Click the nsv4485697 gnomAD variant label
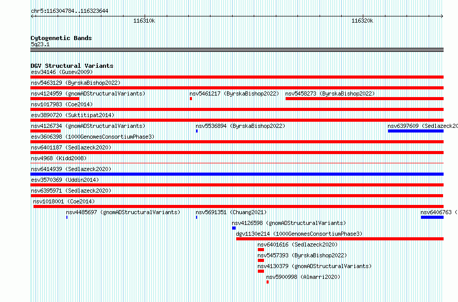 click(x=123, y=212)
